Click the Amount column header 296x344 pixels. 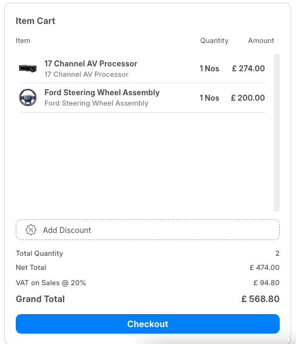coord(261,41)
